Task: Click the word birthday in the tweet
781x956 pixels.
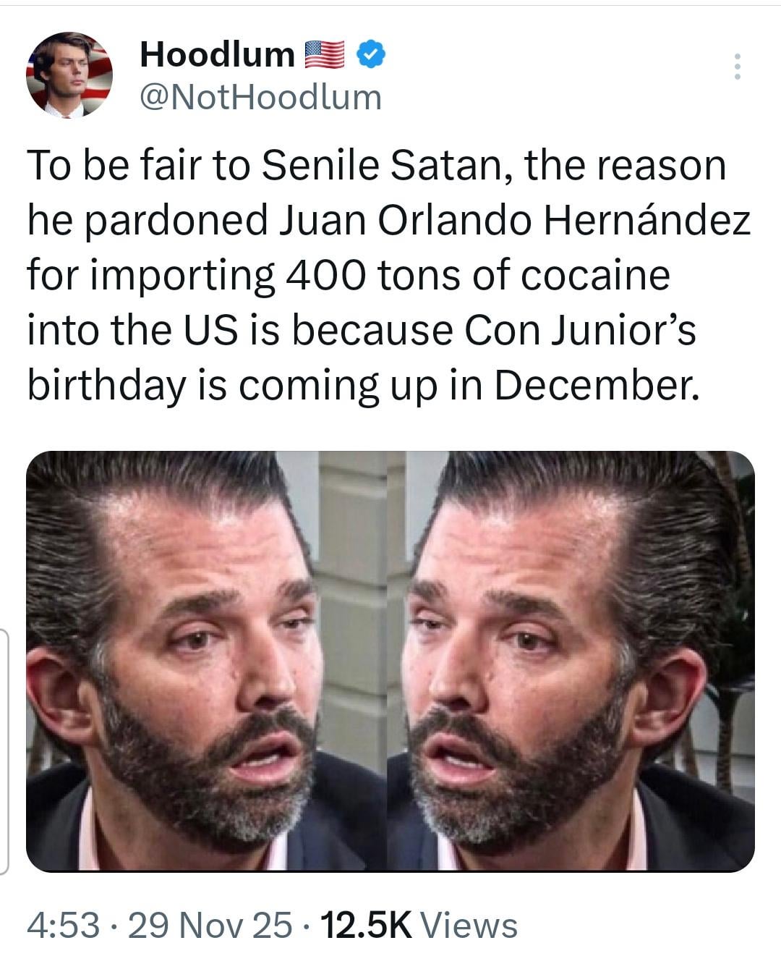Action: tap(107, 385)
